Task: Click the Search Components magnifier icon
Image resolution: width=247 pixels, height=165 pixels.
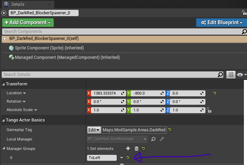Action: 244,32
